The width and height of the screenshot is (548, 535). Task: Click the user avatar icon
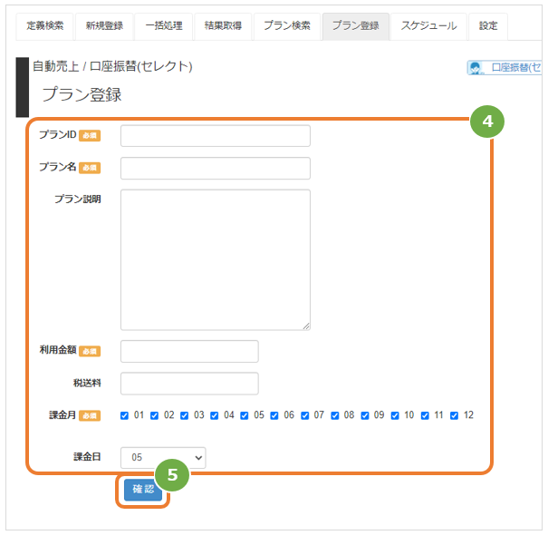click(x=475, y=67)
